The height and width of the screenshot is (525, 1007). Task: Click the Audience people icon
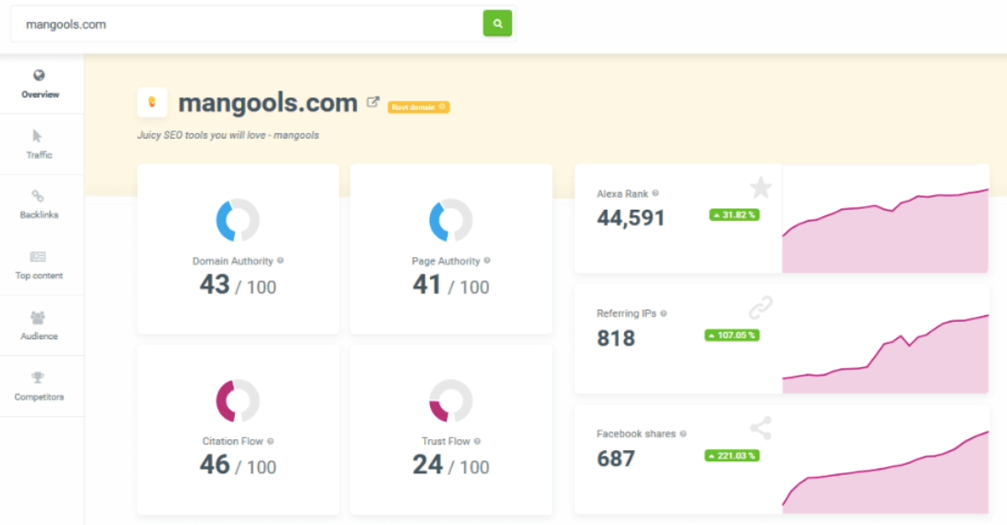38,317
